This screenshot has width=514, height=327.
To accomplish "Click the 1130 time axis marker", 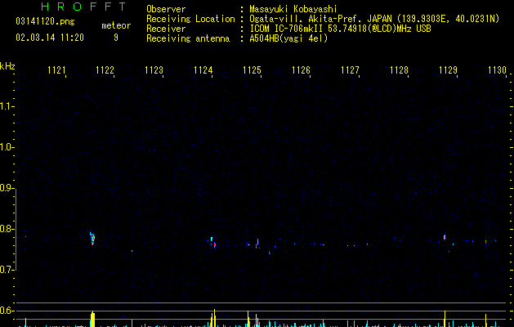I will pos(498,70).
